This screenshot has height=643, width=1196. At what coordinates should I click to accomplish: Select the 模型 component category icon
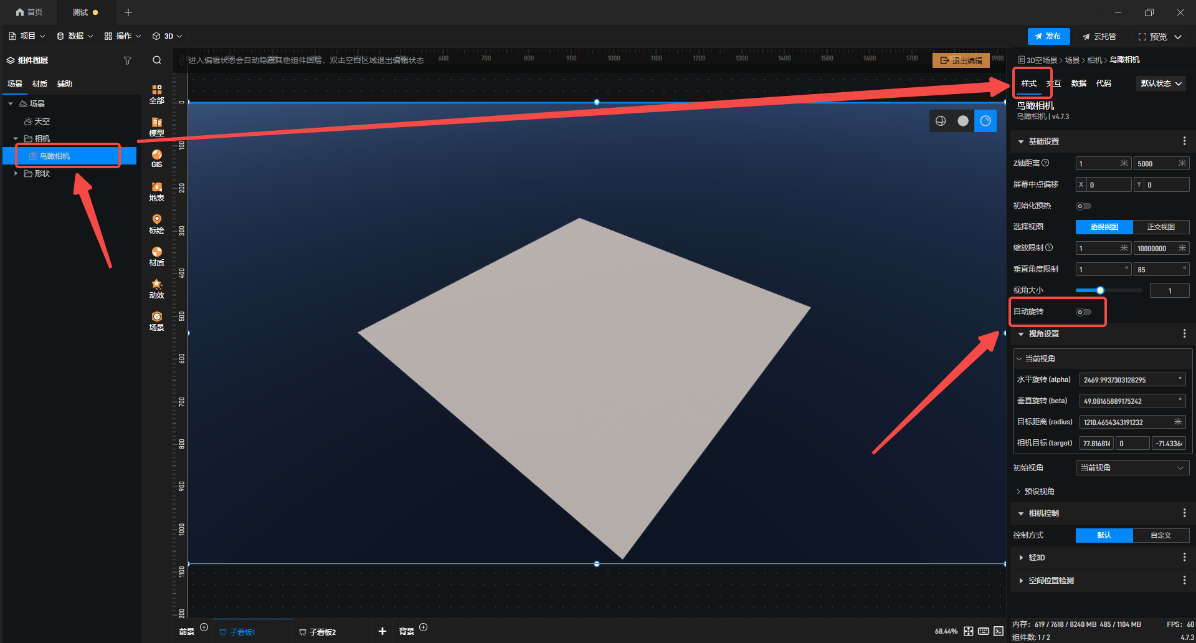[x=156, y=126]
